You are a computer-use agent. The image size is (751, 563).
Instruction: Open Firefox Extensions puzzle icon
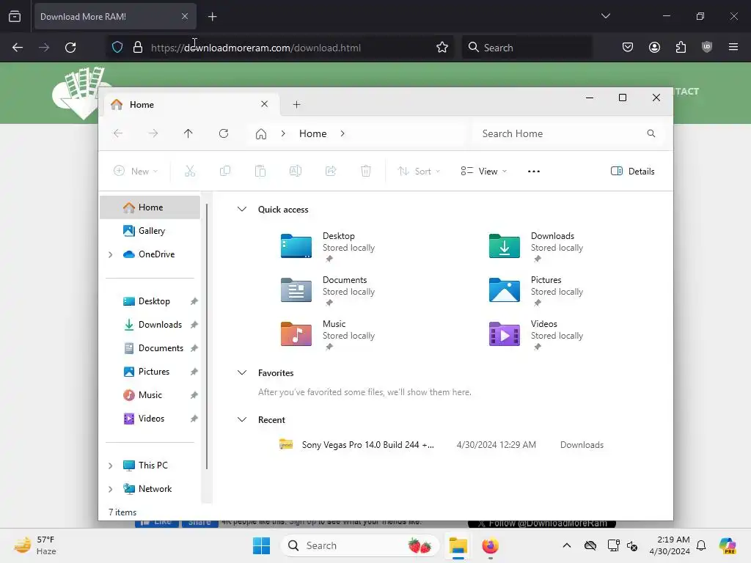pos(681,47)
